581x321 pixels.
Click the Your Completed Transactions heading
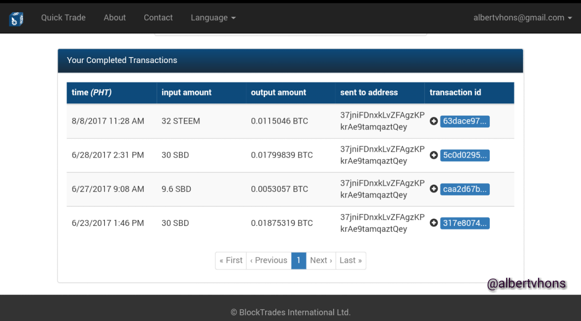coord(122,61)
